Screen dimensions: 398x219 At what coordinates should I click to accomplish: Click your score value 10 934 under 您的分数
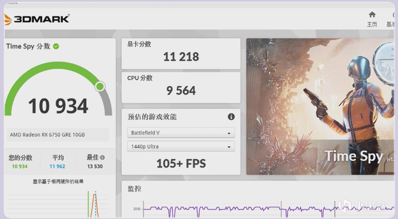pyautogui.click(x=20, y=166)
